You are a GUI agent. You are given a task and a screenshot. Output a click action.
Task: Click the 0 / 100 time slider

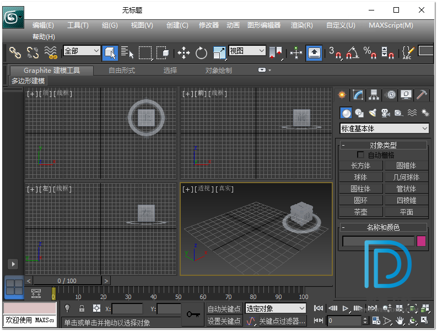coord(67,281)
